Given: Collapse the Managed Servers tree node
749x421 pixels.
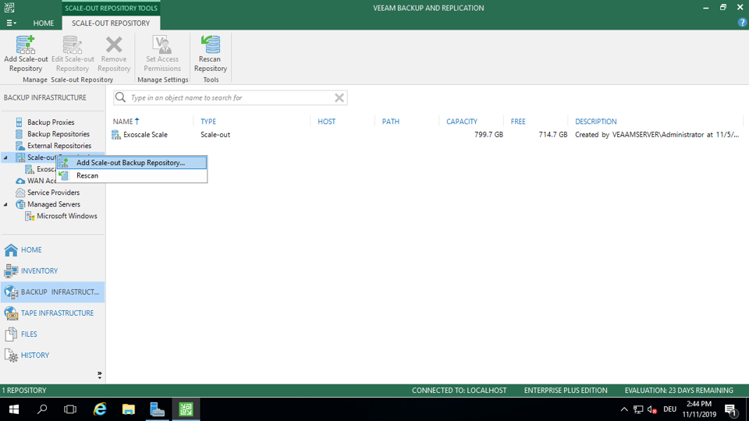Looking at the screenshot, I should pyautogui.click(x=6, y=204).
